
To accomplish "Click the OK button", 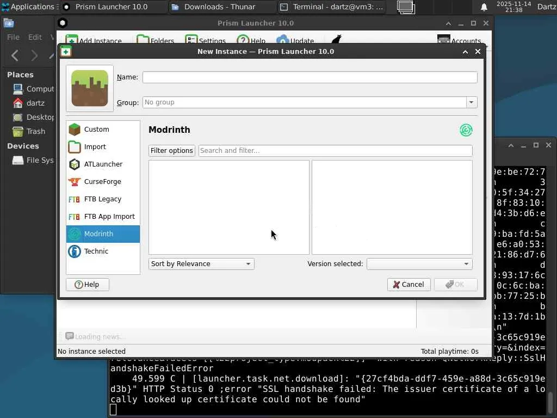I will (455, 285).
